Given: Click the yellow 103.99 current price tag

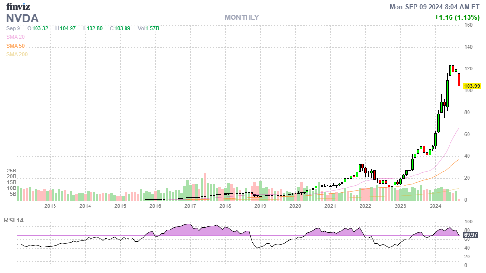Looking at the screenshot, I should pyautogui.click(x=472, y=86).
